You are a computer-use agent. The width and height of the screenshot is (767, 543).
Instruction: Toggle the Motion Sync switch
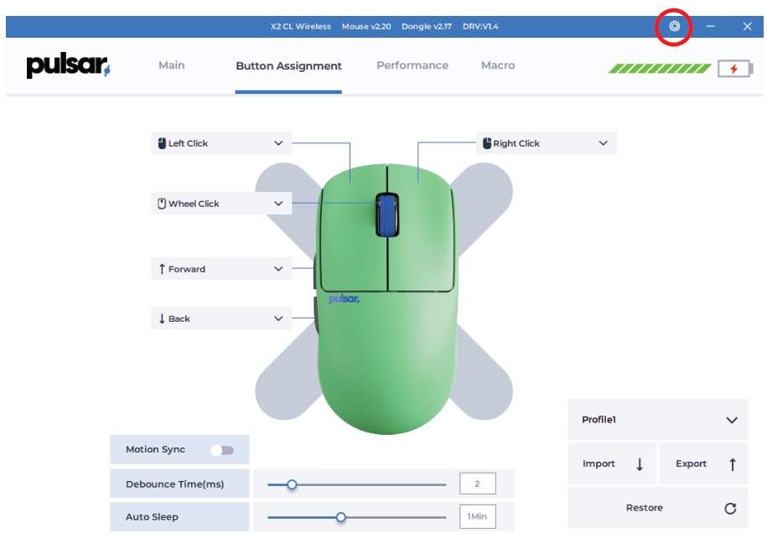(223, 450)
